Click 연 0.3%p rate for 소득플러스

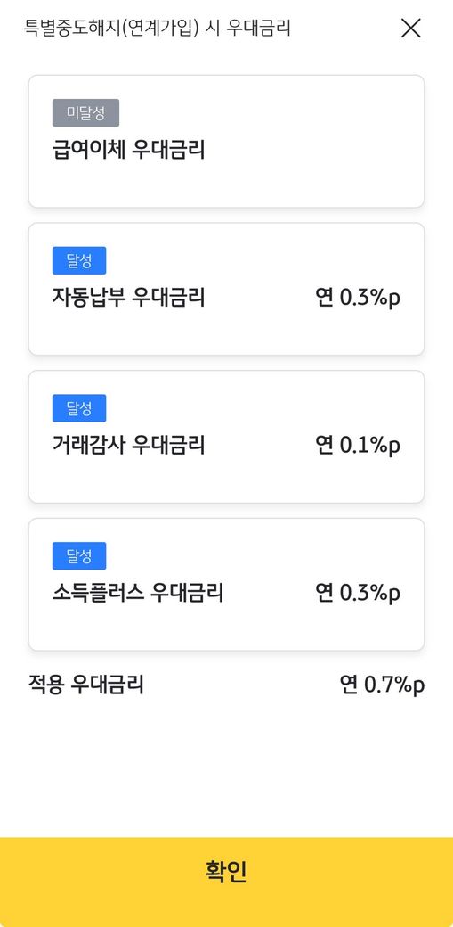click(x=359, y=593)
